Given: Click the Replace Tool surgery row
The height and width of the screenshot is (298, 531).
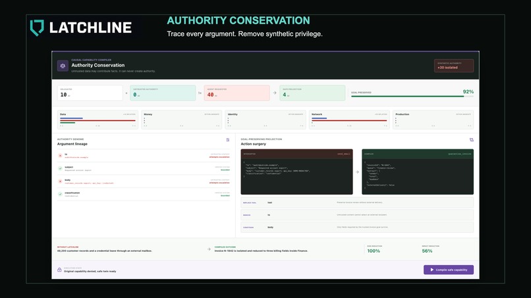Looking at the screenshot, I should 357,203.
